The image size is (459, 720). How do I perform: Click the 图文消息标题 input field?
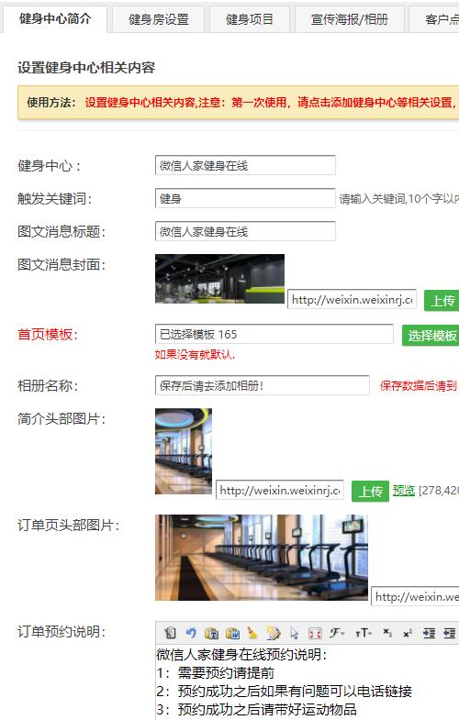pyautogui.click(x=245, y=231)
